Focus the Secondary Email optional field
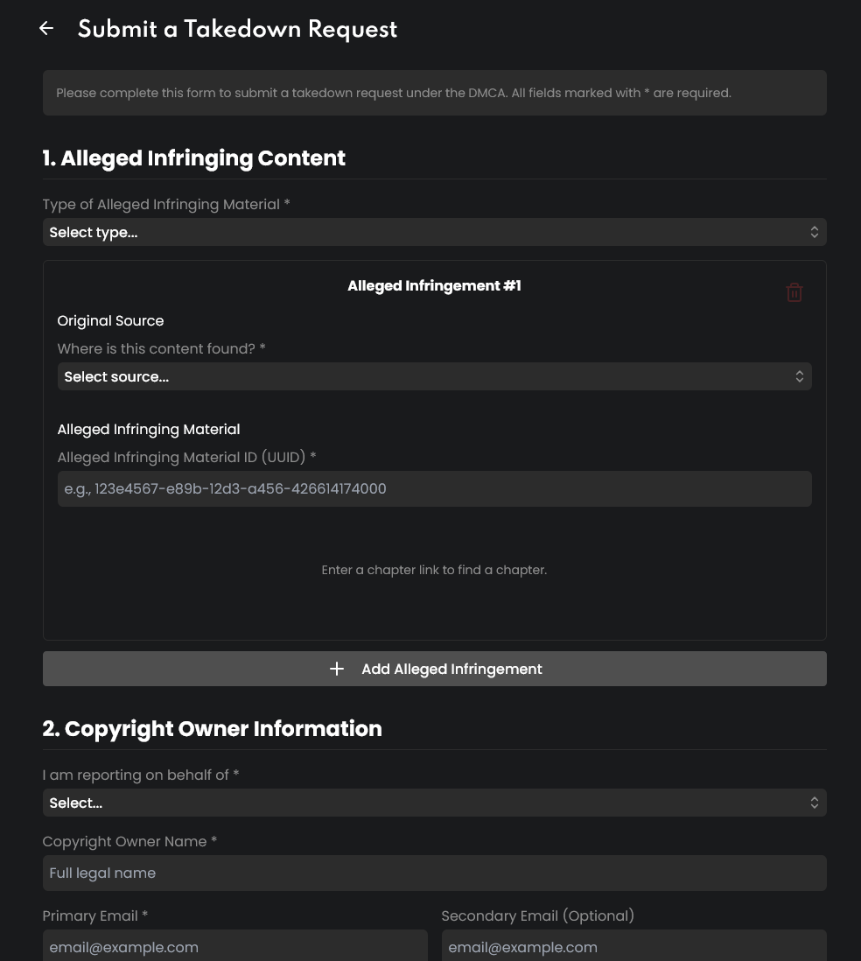 (633, 946)
